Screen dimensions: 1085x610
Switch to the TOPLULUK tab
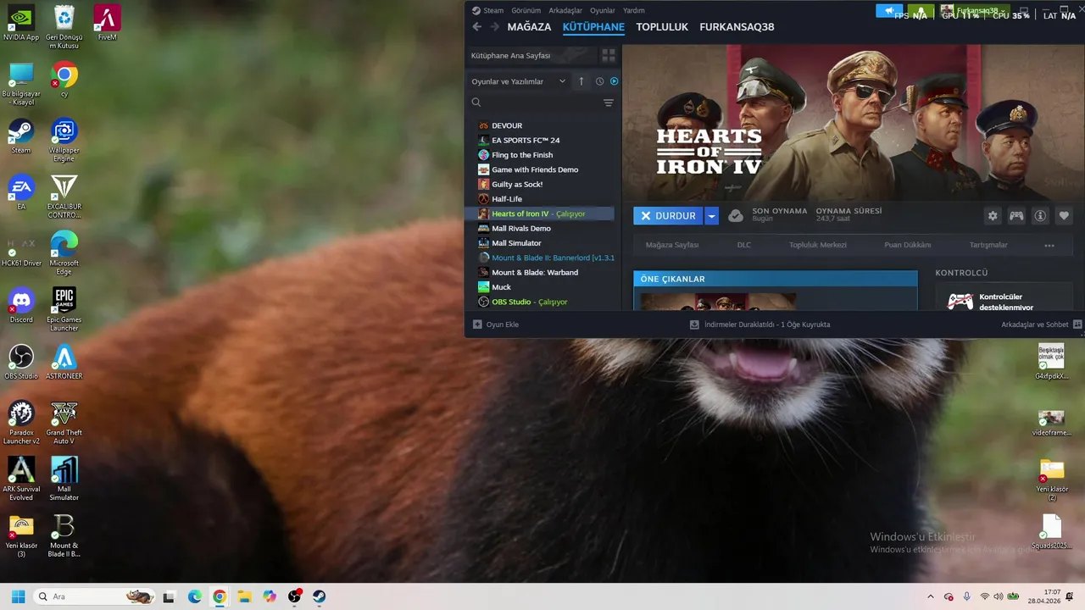[x=662, y=27]
